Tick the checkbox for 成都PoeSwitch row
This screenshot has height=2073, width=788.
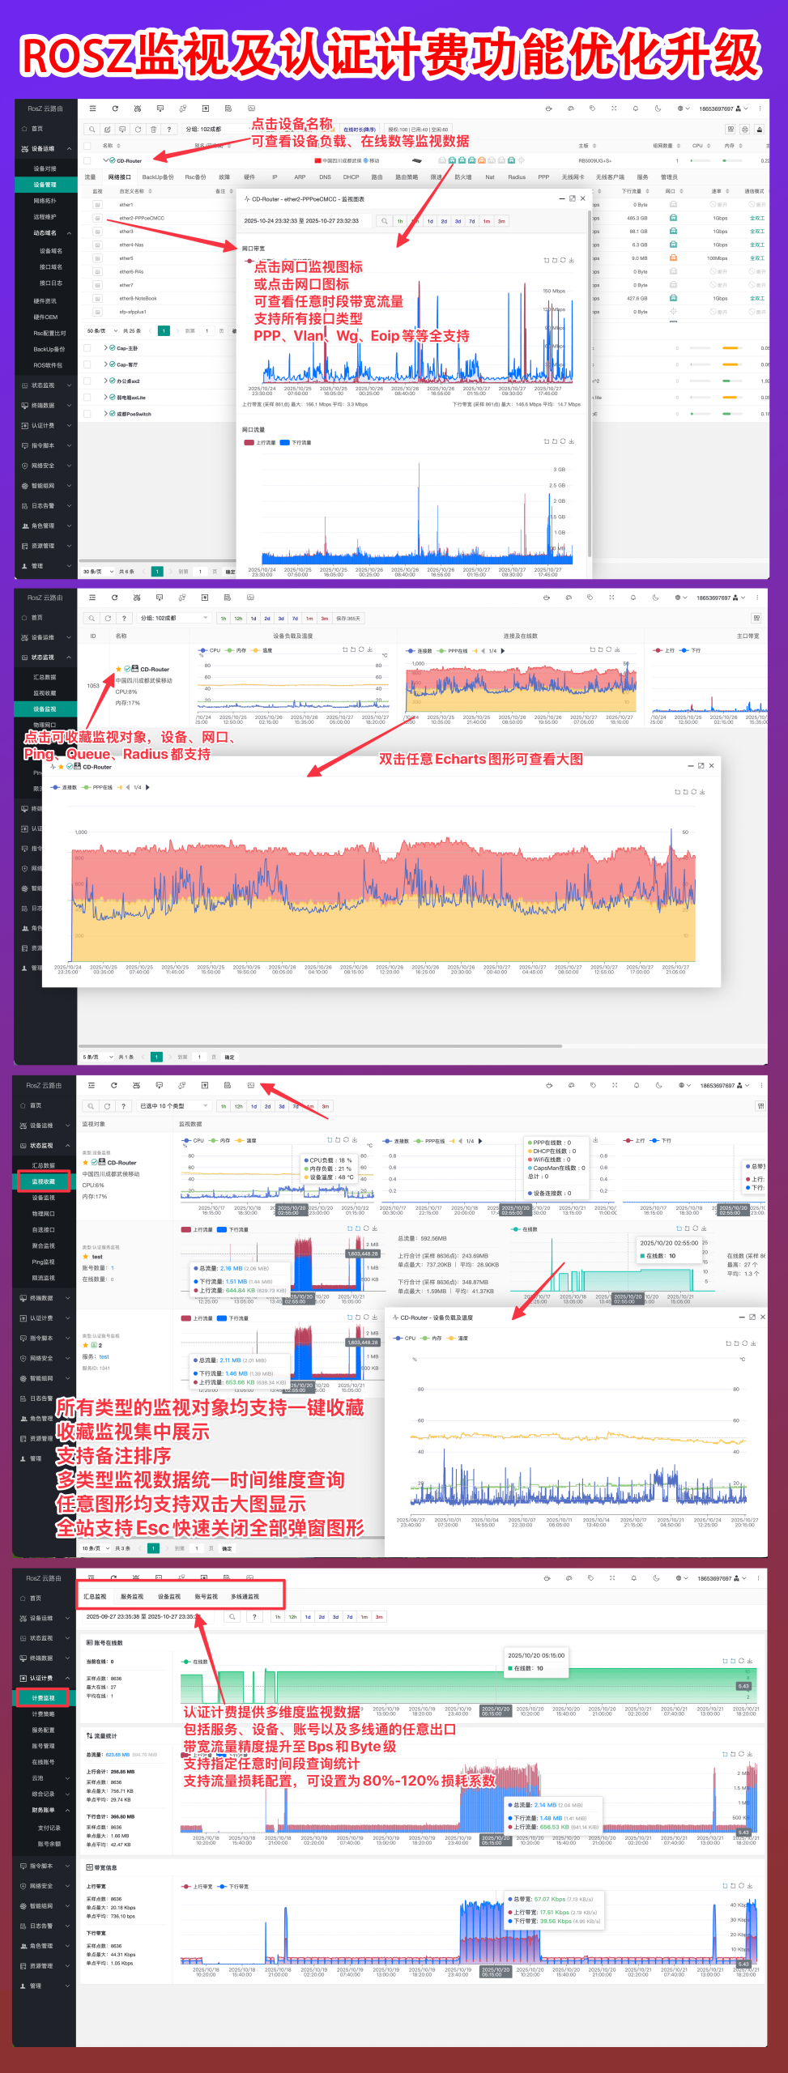(x=87, y=413)
